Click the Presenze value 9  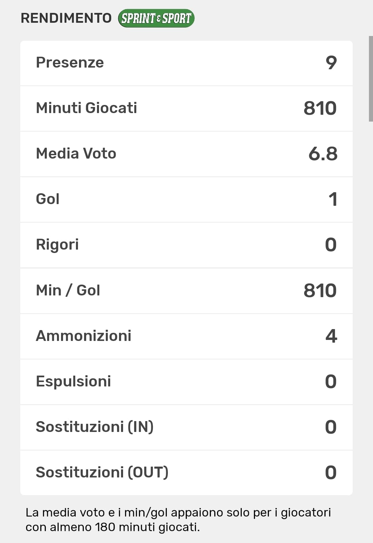331,63
